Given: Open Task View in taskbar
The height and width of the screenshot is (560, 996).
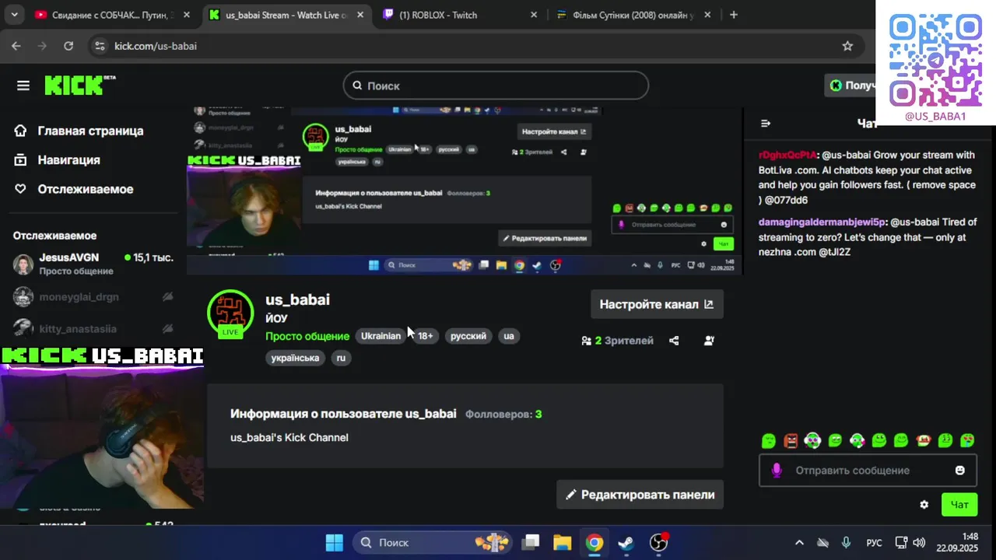Looking at the screenshot, I should (x=531, y=542).
